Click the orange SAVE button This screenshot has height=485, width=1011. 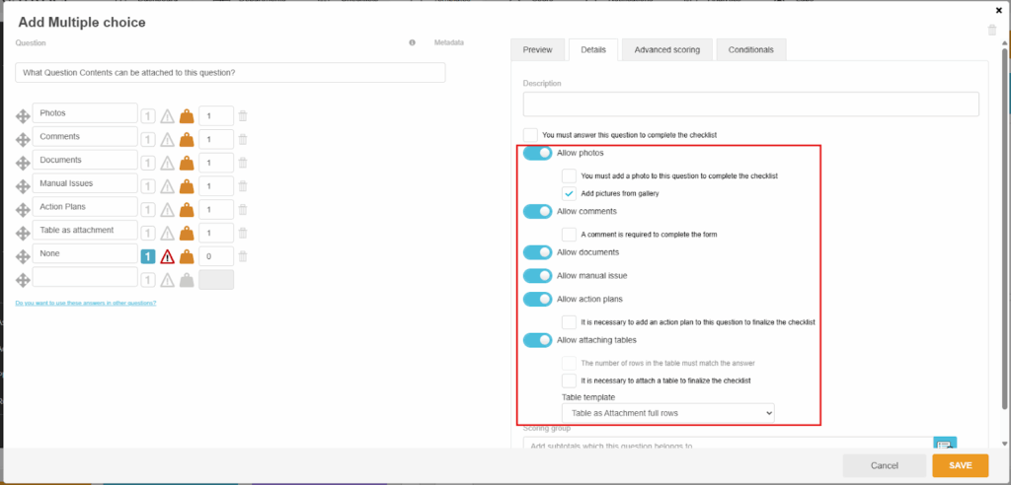[960, 465]
